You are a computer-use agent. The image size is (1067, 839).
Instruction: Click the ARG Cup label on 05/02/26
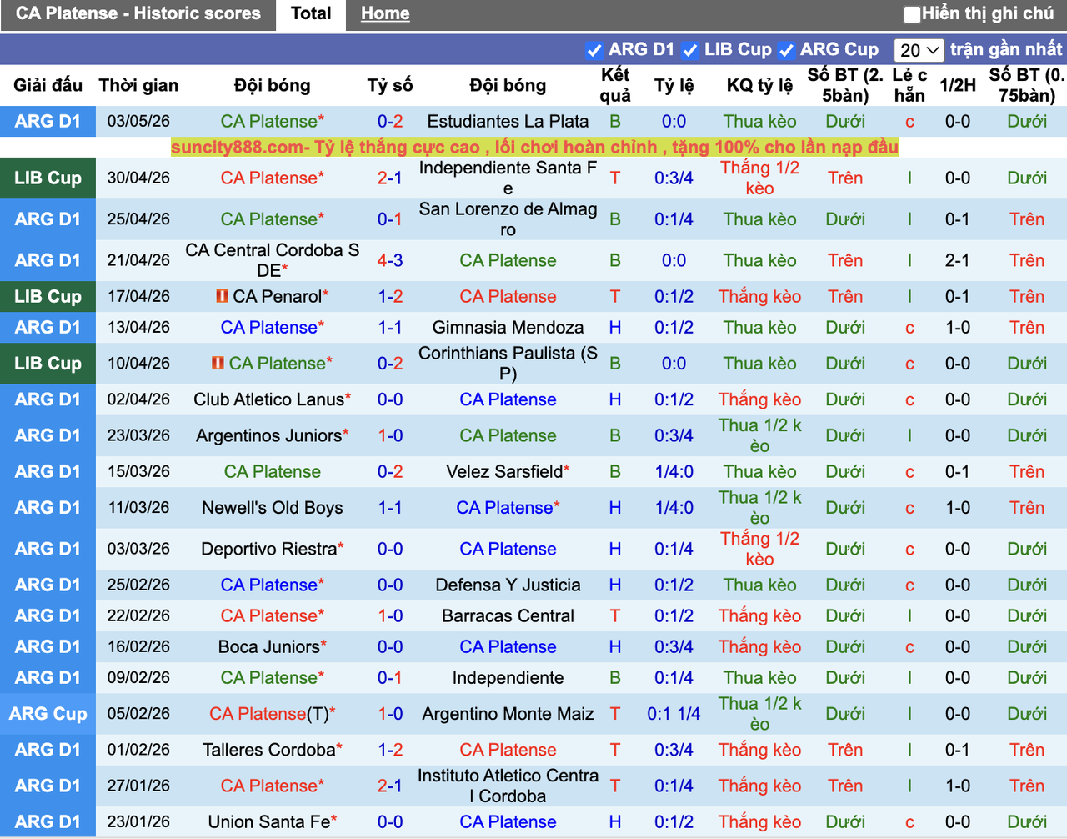pos(48,714)
